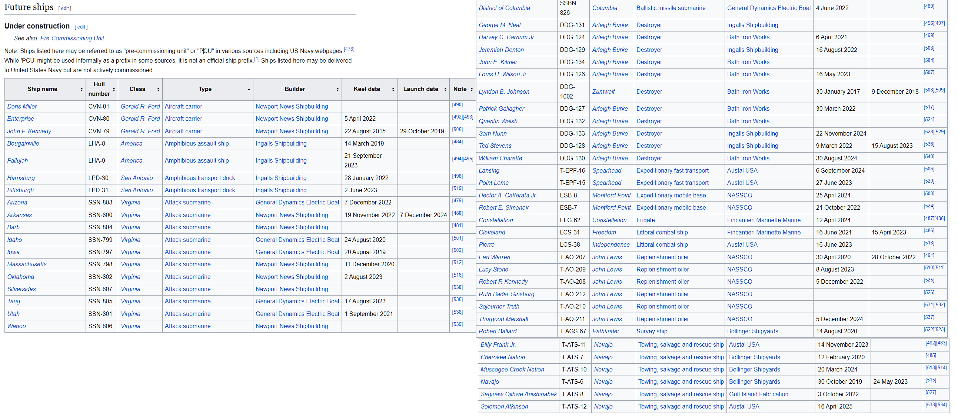Open the Doris Miller ship link
Viewport: 958px width, 420px height.
22,106
